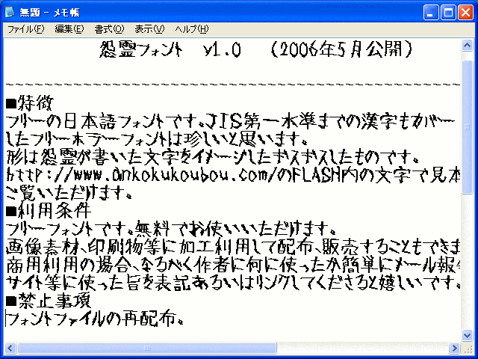478x359 pixels.
Task: Click the horizontal scrollbar thumb
Action: point(146,348)
